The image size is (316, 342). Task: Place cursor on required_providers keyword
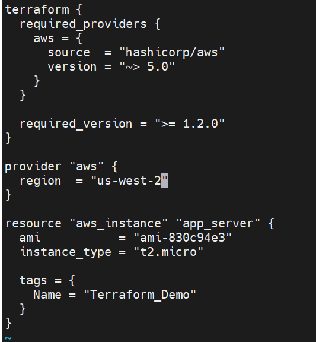click(x=83, y=24)
